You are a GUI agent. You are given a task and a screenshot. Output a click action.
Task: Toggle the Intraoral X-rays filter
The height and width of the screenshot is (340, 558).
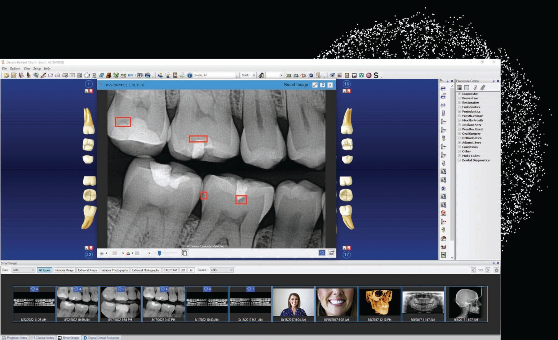pos(64,270)
